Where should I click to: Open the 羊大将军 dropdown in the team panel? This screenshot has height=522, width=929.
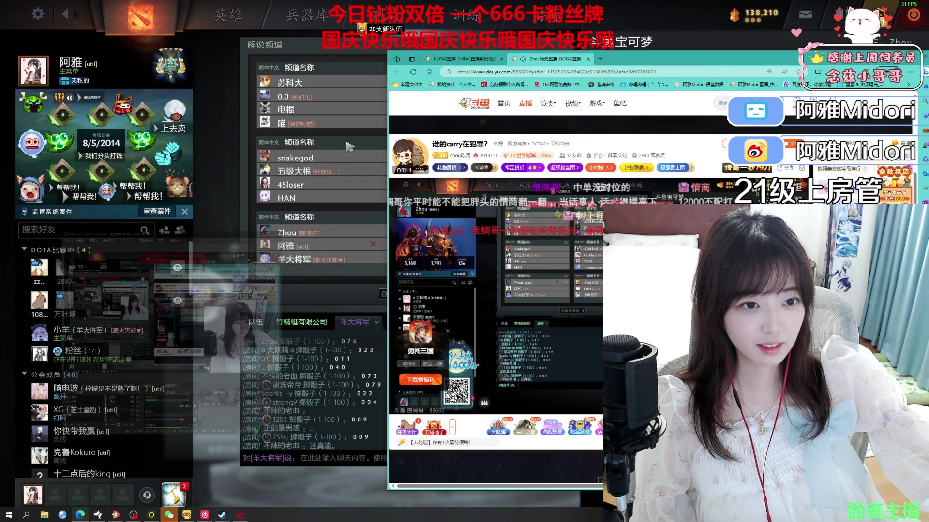(x=358, y=322)
